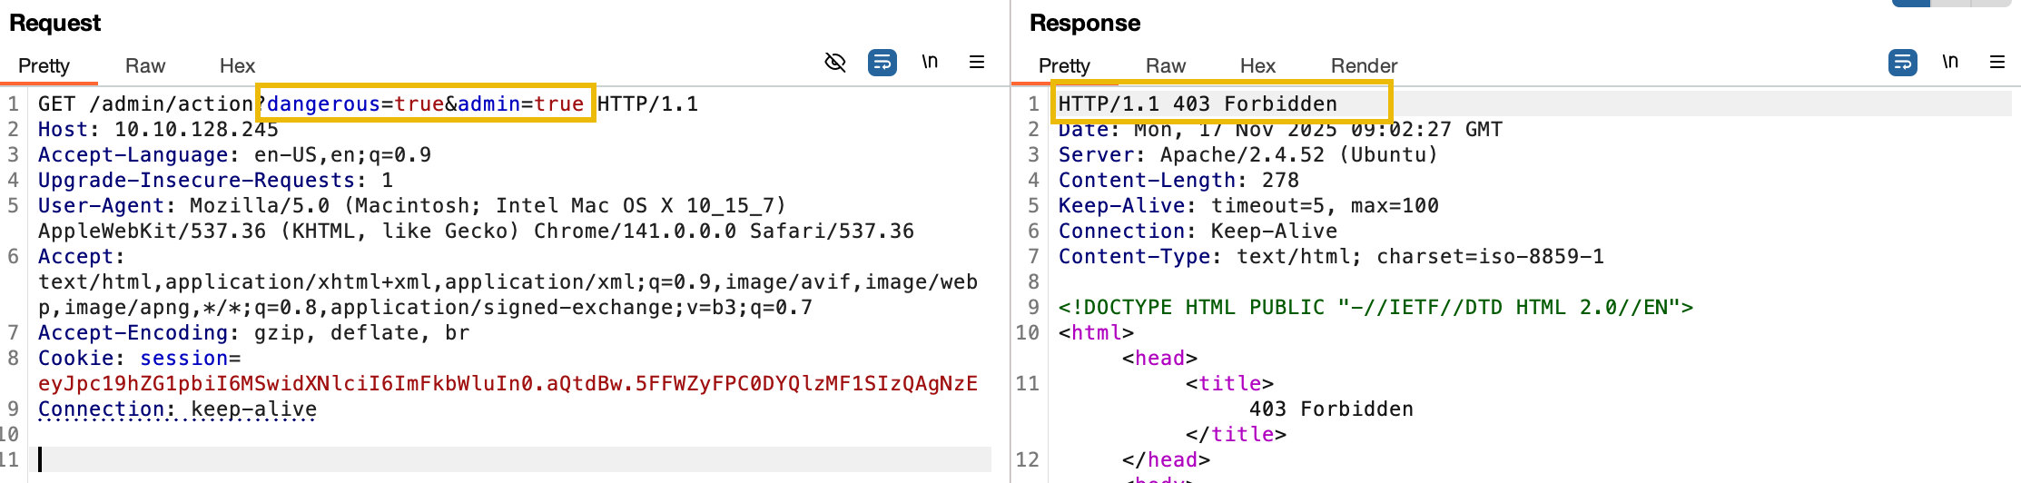This screenshot has width=2021, height=483.
Task: Click the Server: Apache/2.4.52 header line
Action: 1248,154
